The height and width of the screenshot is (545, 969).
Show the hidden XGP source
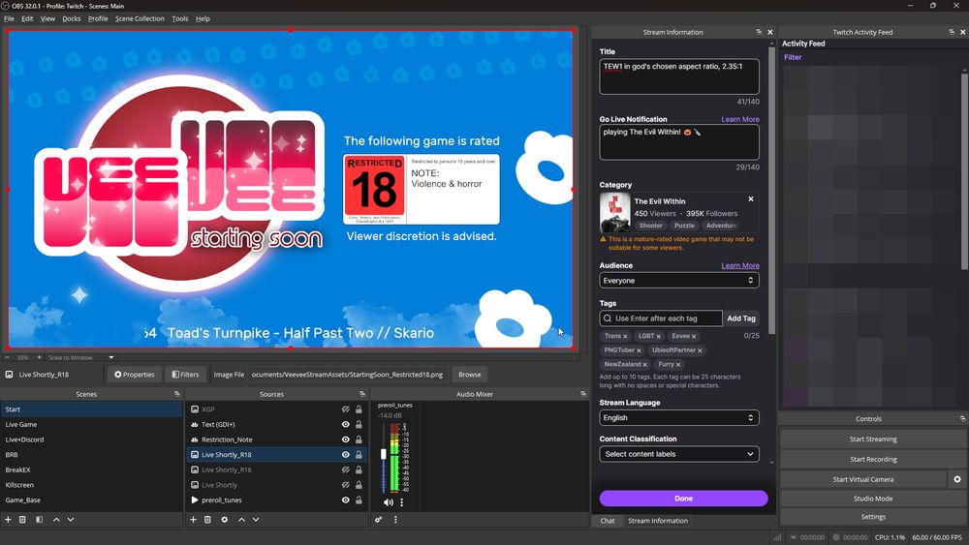(346, 409)
